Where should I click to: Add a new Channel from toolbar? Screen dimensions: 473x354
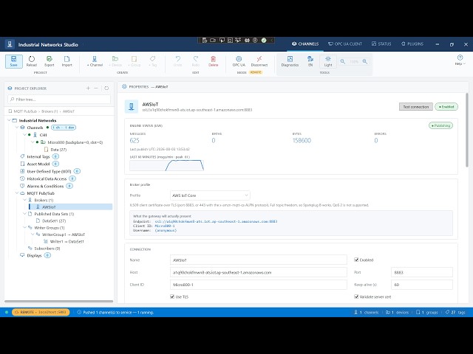tap(95, 61)
